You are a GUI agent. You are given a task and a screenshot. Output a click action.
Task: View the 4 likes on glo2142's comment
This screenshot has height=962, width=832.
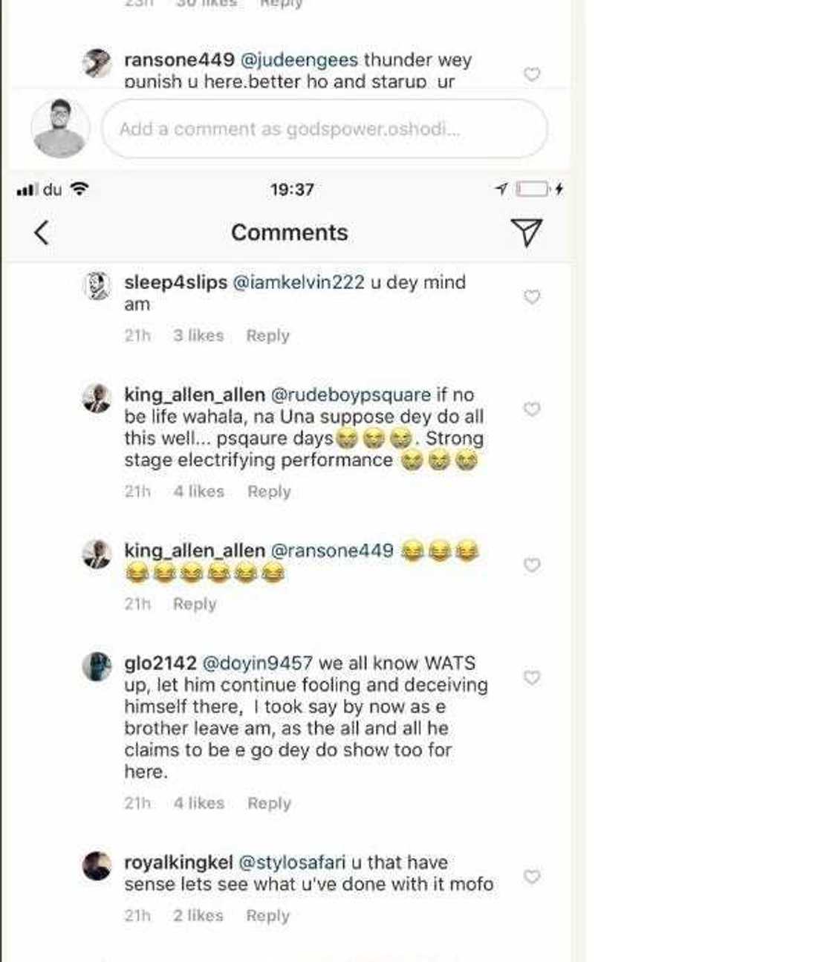198,803
